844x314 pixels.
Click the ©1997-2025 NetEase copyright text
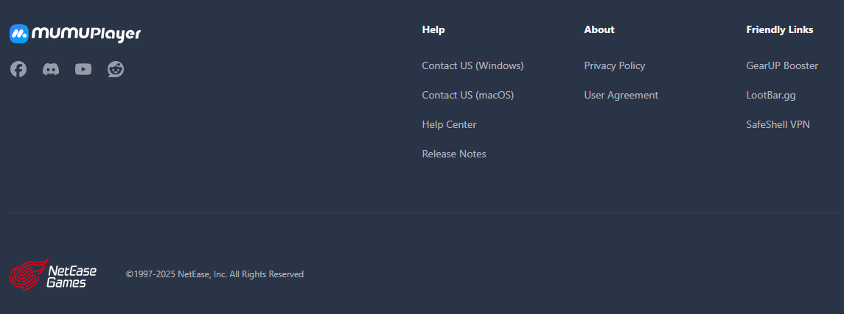pos(215,274)
